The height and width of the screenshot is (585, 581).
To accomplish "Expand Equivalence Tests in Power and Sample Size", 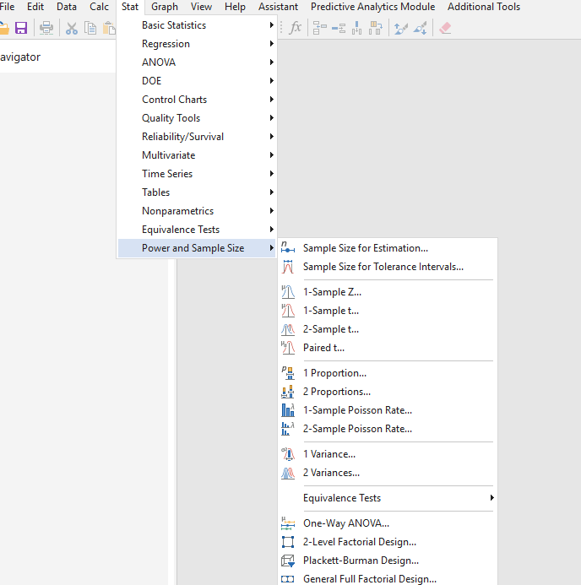I will [x=388, y=498].
